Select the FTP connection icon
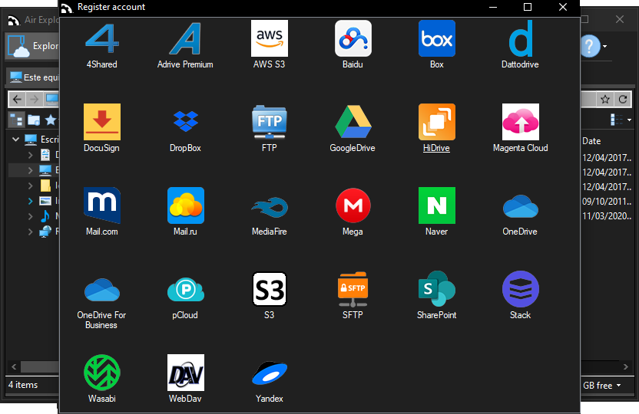Image resolution: width=639 pixels, height=414 pixels. pos(270,129)
